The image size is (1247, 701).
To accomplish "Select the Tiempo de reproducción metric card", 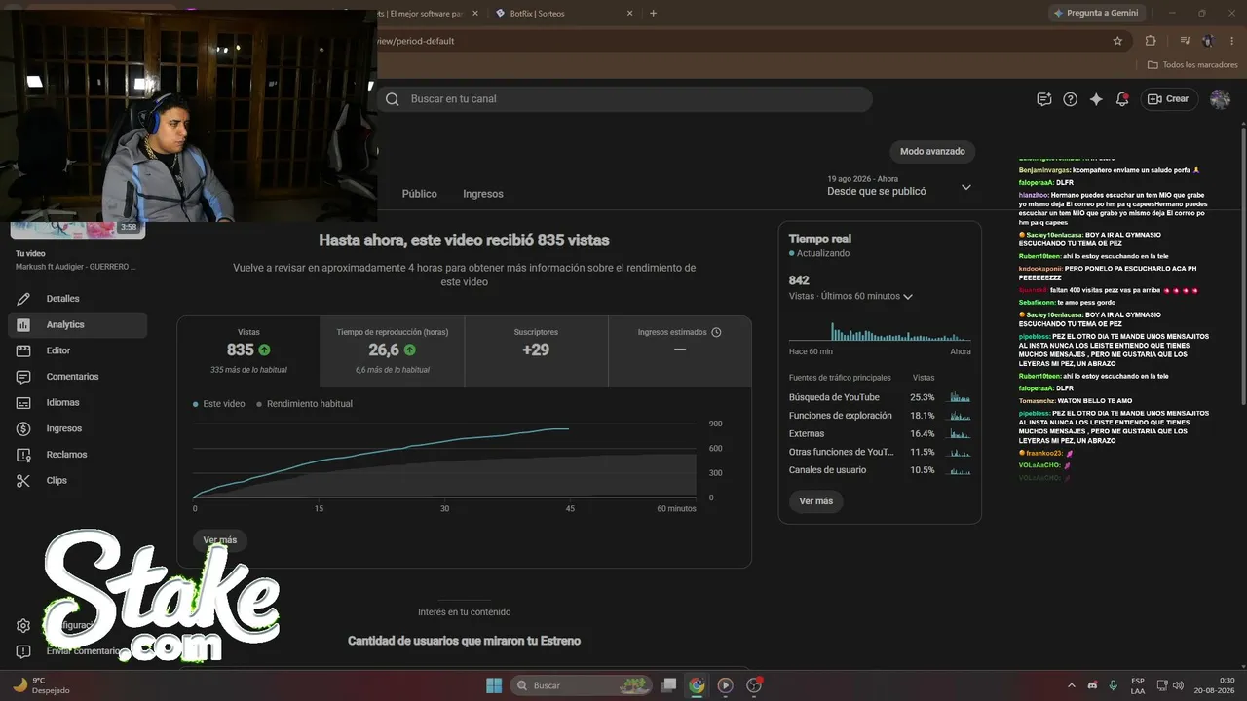I will (x=393, y=351).
